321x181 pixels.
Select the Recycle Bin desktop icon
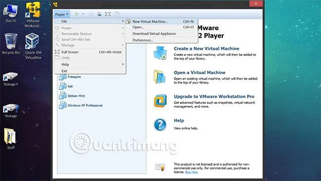(11, 44)
